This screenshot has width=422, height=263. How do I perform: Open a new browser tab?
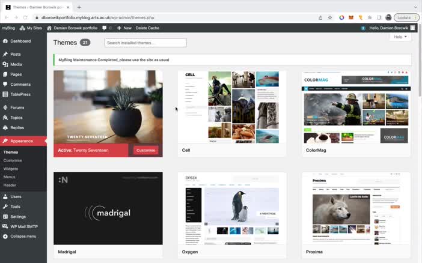click(x=79, y=7)
